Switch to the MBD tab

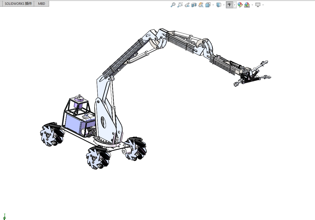(42, 3)
